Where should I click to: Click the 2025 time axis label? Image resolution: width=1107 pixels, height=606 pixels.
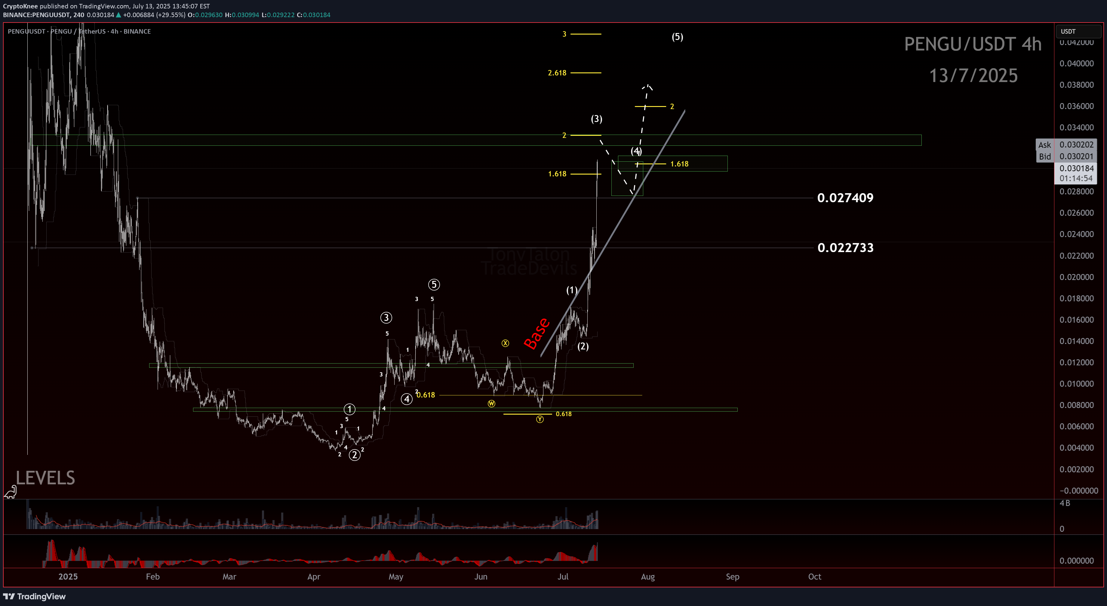coord(68,576)
